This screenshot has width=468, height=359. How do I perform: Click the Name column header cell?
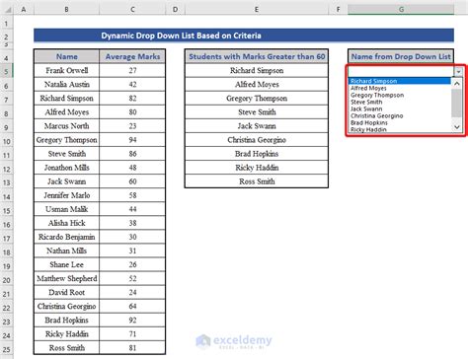pyautogui.click(x=66, y=56)
